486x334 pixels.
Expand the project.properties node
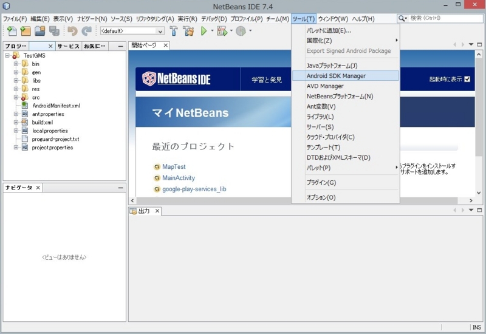coord(16,148)
